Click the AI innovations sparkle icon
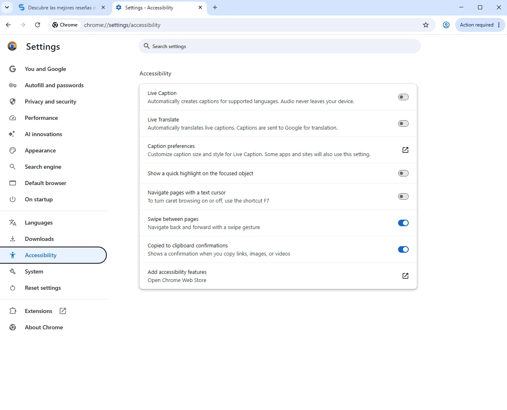 [x=12, y=134]
